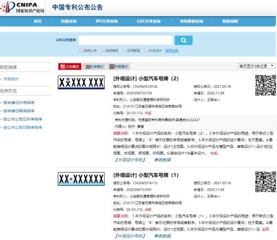This screenshot has height=240, width=277.
Task: Collapse 分类号 details of 小型汽车号牌 (2)
Action: click(x=148, y=113)
